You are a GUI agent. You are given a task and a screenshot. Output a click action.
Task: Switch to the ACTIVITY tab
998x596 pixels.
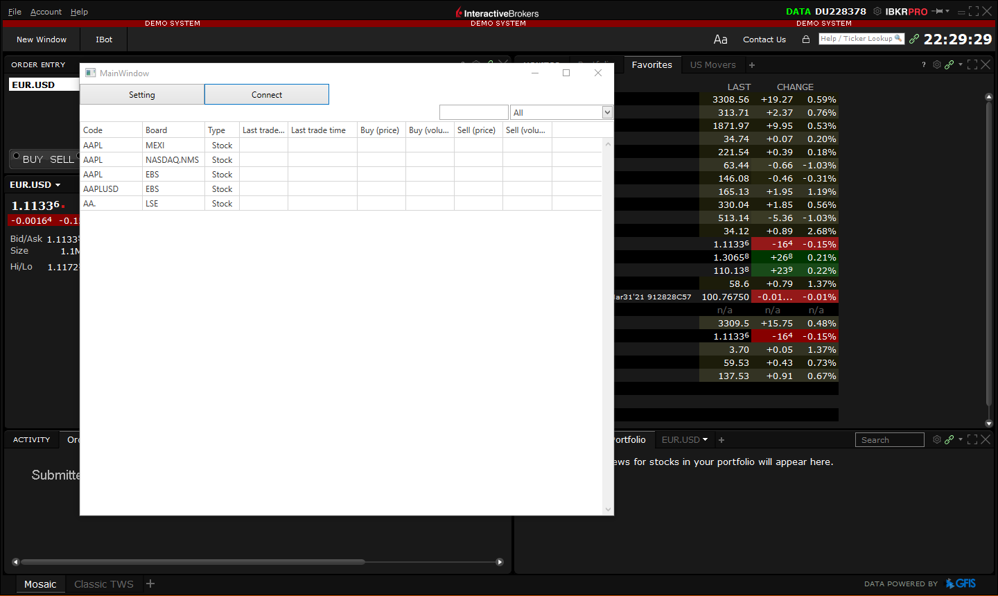coord(31,439)
